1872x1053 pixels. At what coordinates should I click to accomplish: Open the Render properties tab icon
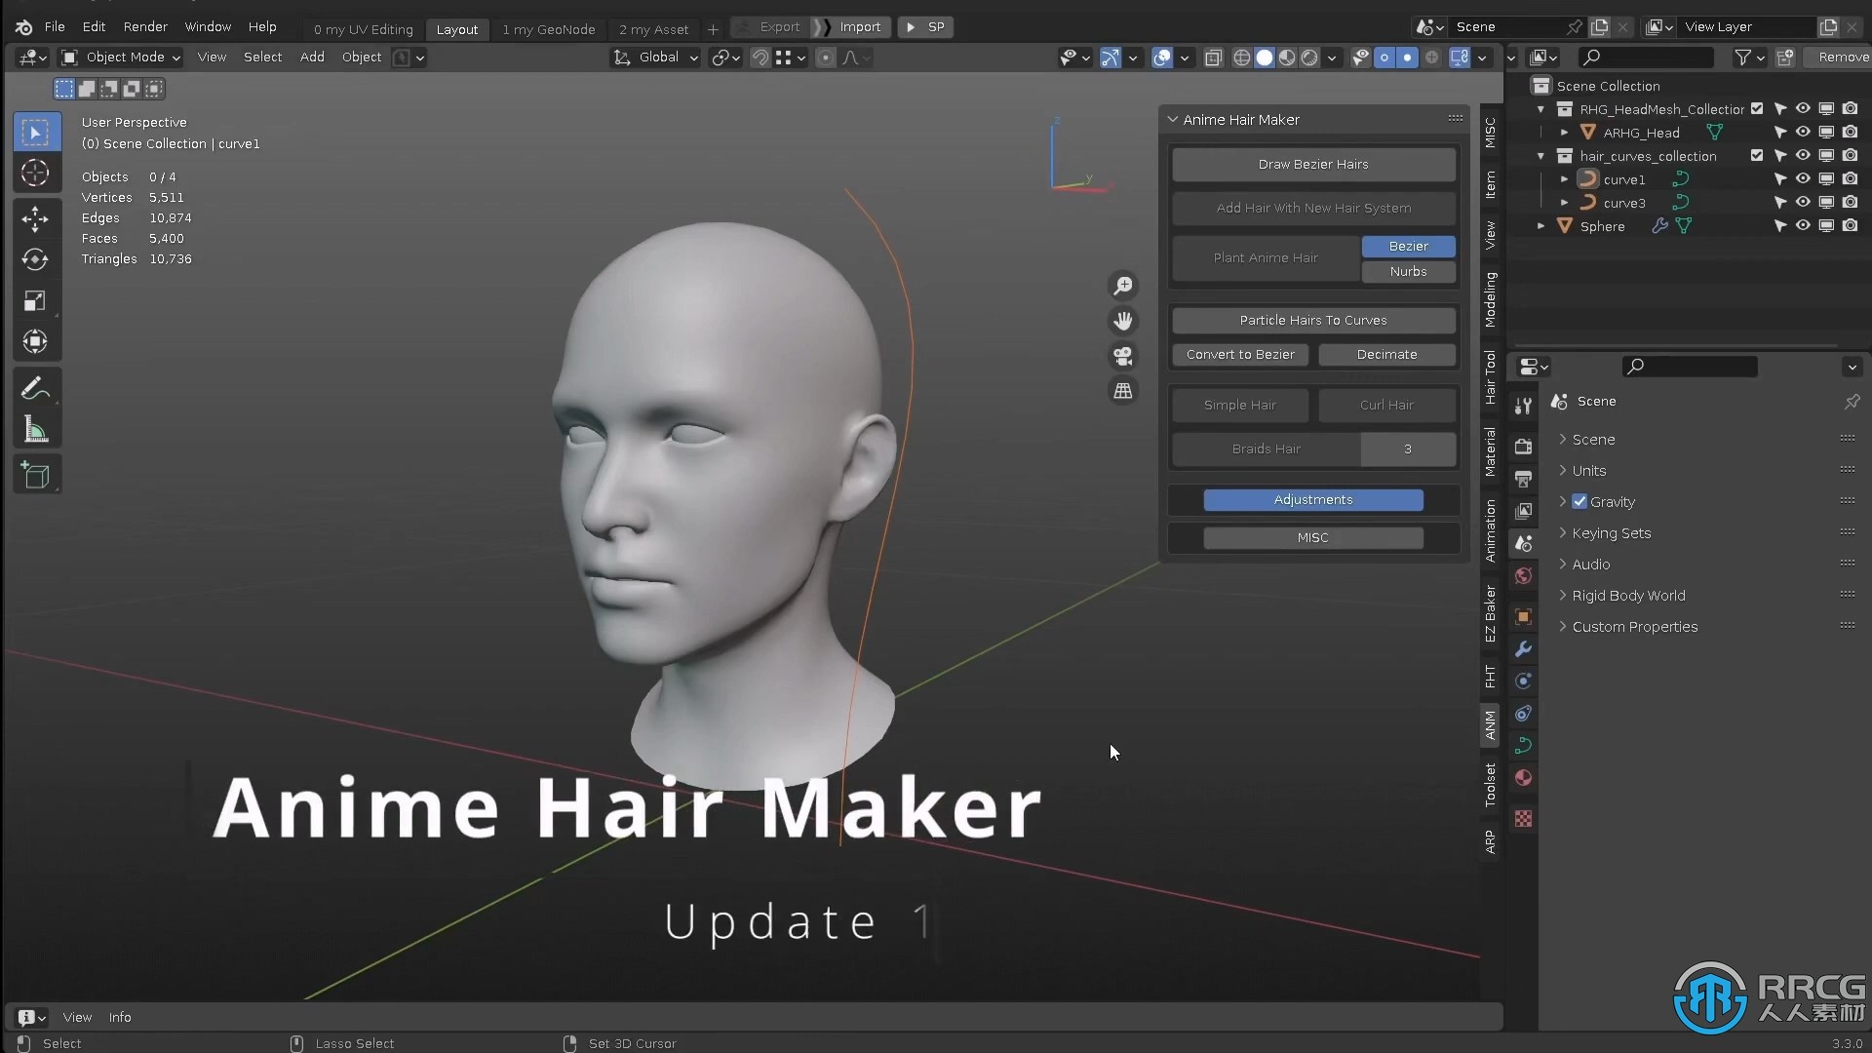coord(1523,447)
